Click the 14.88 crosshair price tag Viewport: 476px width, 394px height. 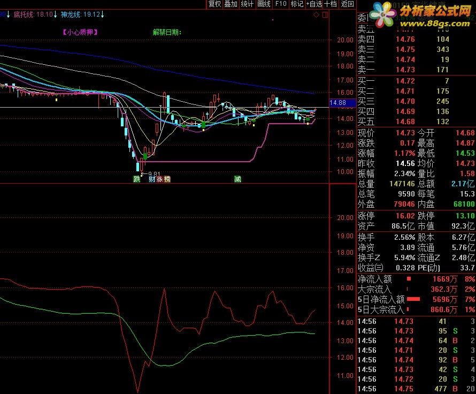(x=342, y=103)
